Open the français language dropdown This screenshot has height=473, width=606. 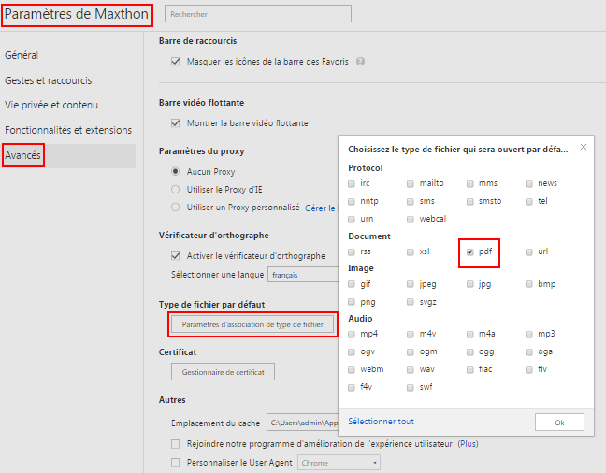click(303, 275)
